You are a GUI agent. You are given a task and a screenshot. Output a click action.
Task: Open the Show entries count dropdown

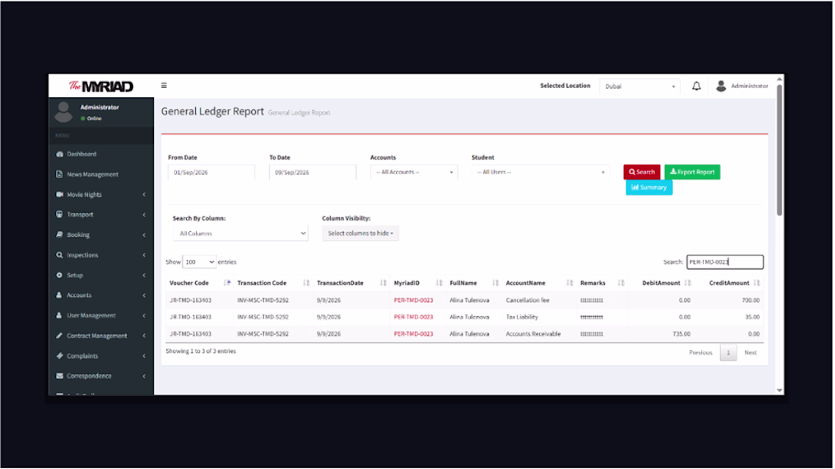click(x=199, y=261)
